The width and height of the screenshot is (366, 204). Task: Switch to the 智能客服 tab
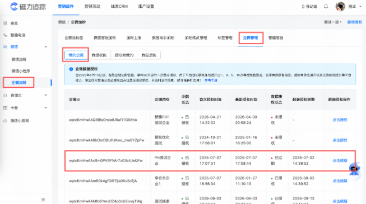pos(276,38)
